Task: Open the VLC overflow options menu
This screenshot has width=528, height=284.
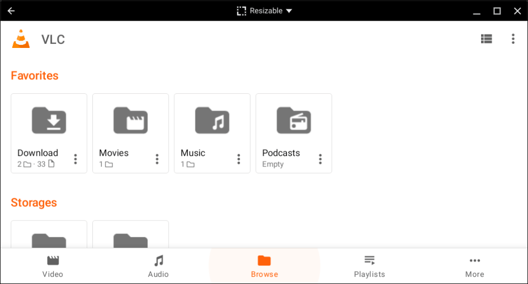Action: [x=513, y=39]
